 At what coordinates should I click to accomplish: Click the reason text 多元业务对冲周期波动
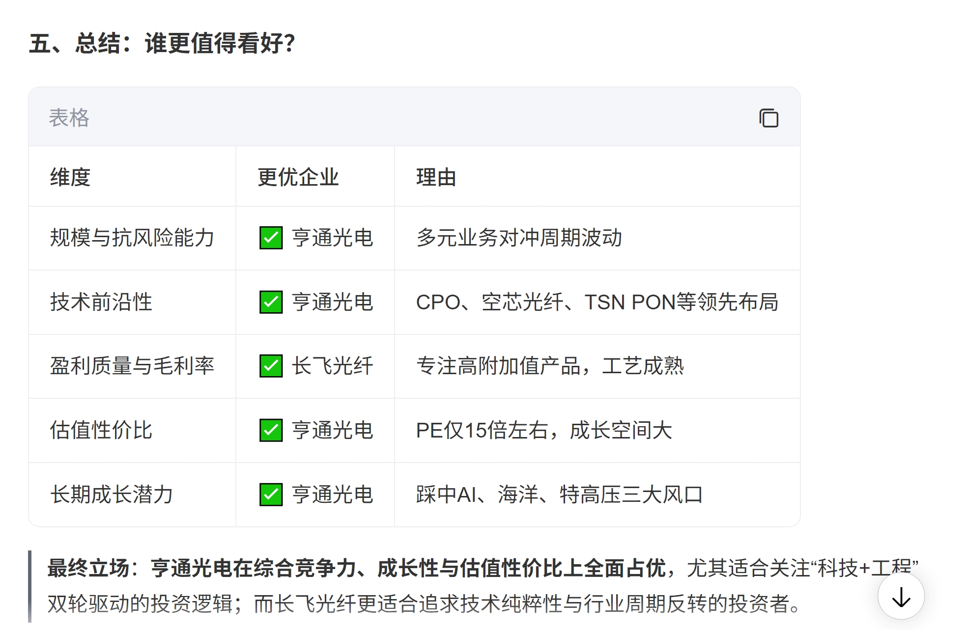(519, 238)
